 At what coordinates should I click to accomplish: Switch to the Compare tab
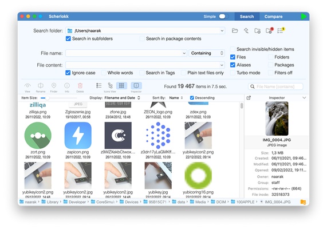point(273,17)
